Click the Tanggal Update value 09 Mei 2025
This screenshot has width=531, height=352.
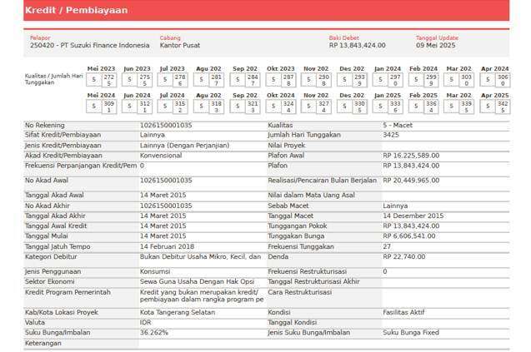(x=435, y=45)
